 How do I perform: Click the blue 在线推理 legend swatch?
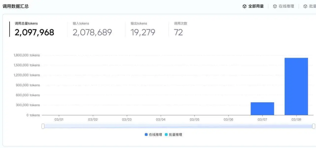(x=146, y=135)
